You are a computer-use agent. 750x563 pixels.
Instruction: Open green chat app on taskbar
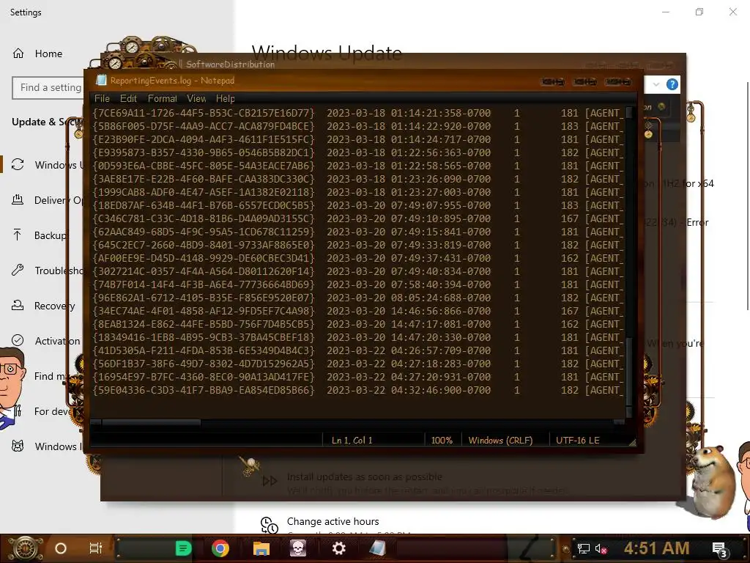[x=183, y=548]
